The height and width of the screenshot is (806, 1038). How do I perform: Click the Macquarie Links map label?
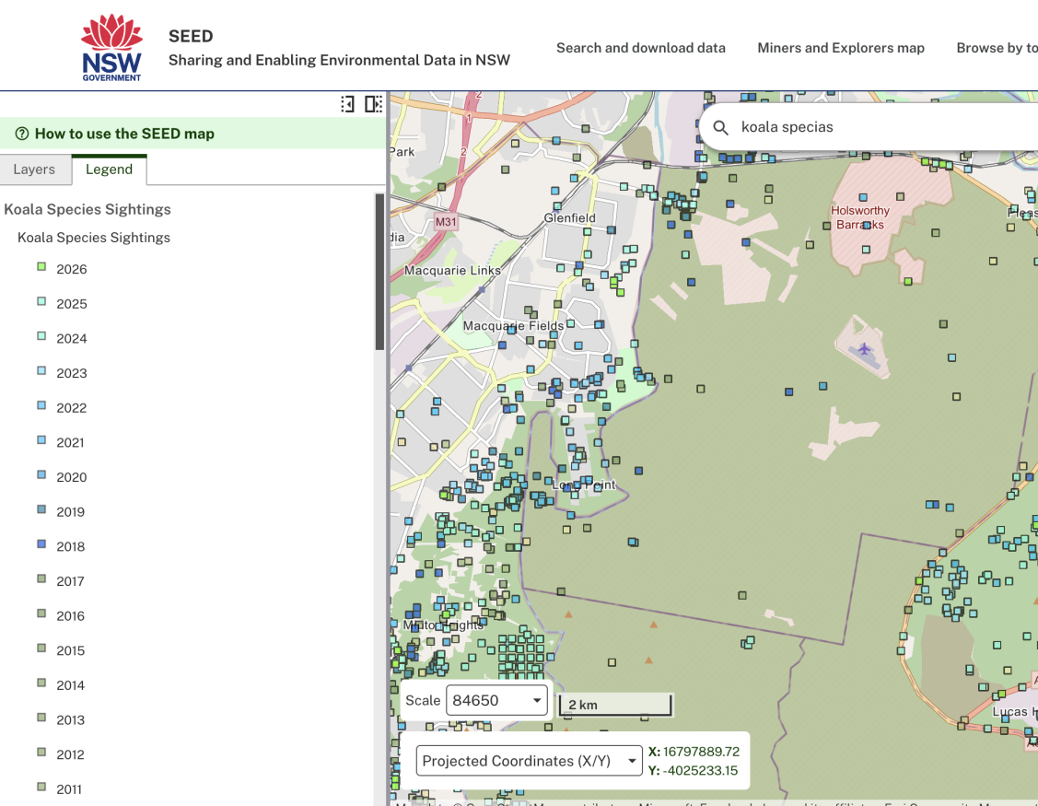click(453, 270)
